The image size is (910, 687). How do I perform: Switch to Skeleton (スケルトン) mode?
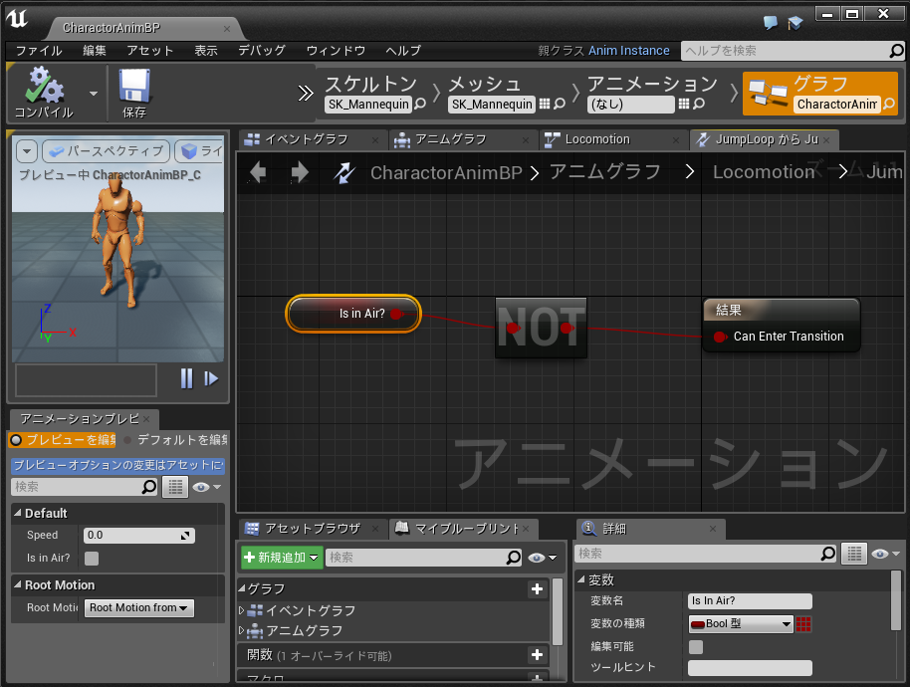(x=370, y=85)
